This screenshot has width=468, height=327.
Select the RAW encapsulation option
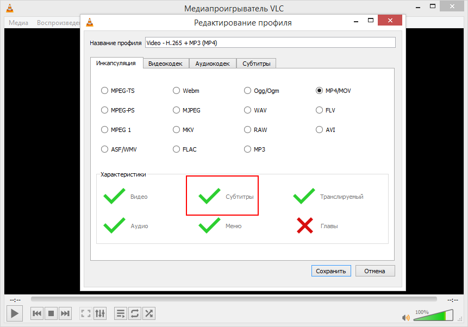coord(256,130)
